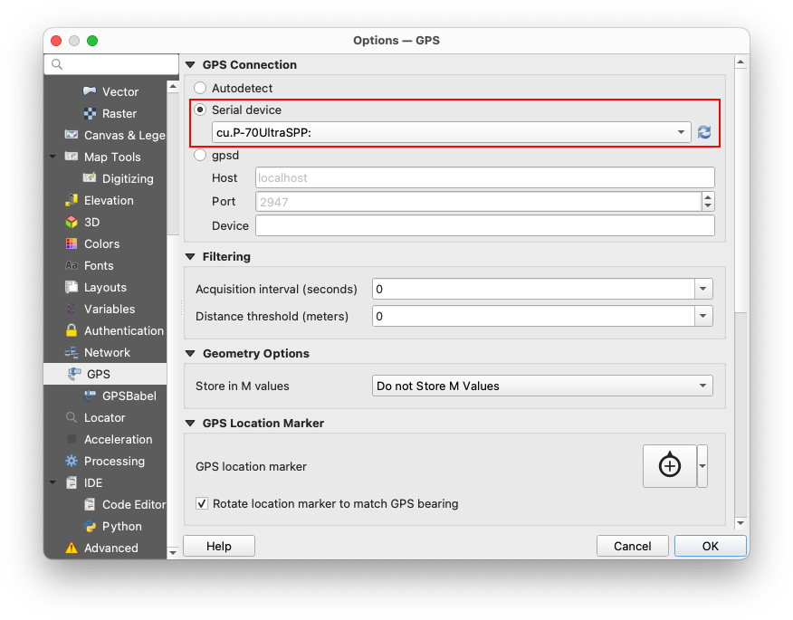Click the refresh serial devices icon
793x620 pixels.
click(x=704, y=132)
